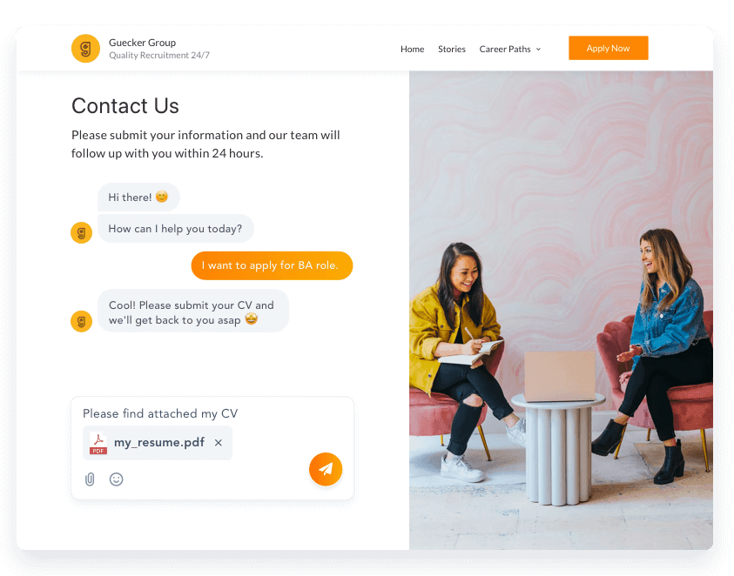The width and height of the screenshot is (734, 576).
Task: Click the 'Hi there!' chat bubble
Action: pos(138,197)
